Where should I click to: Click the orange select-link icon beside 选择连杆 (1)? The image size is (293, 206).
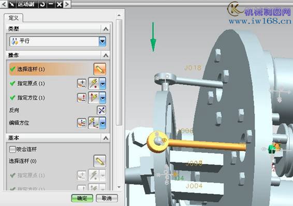pyautogui.click(x=100, y=69)
